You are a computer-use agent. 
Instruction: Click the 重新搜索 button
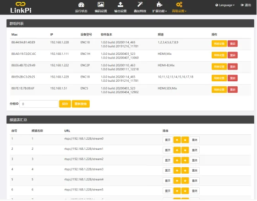pyautogui.click(x=81, y=104)
